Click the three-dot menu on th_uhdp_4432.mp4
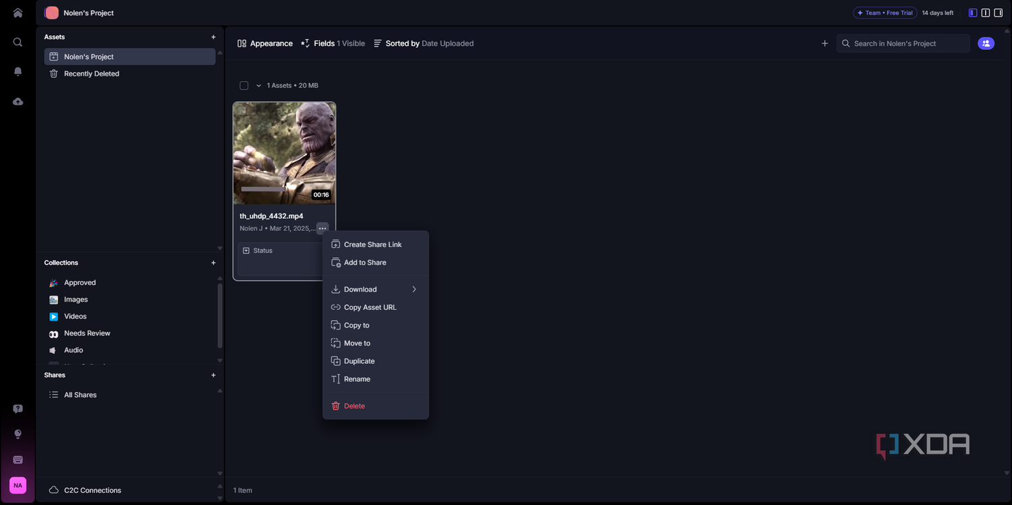 click(x=322, y=228)
